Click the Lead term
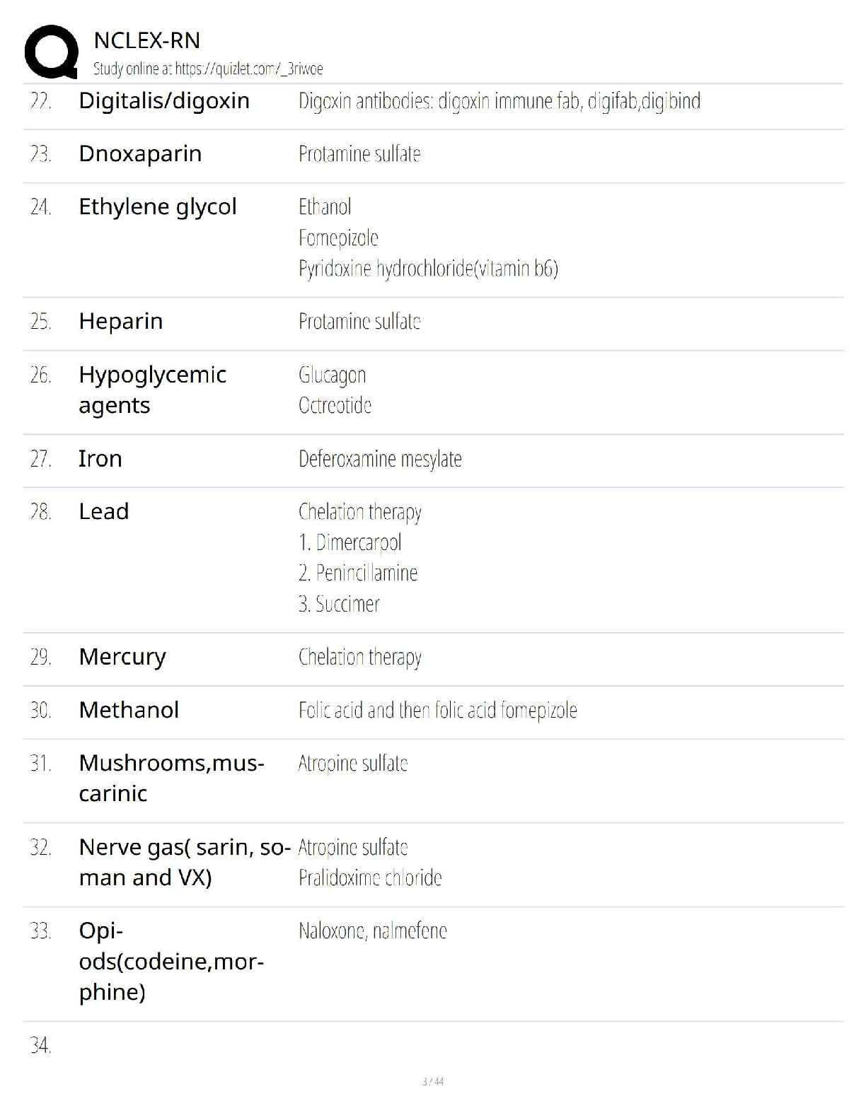The image size is (866, 1120). pos(103,512)
